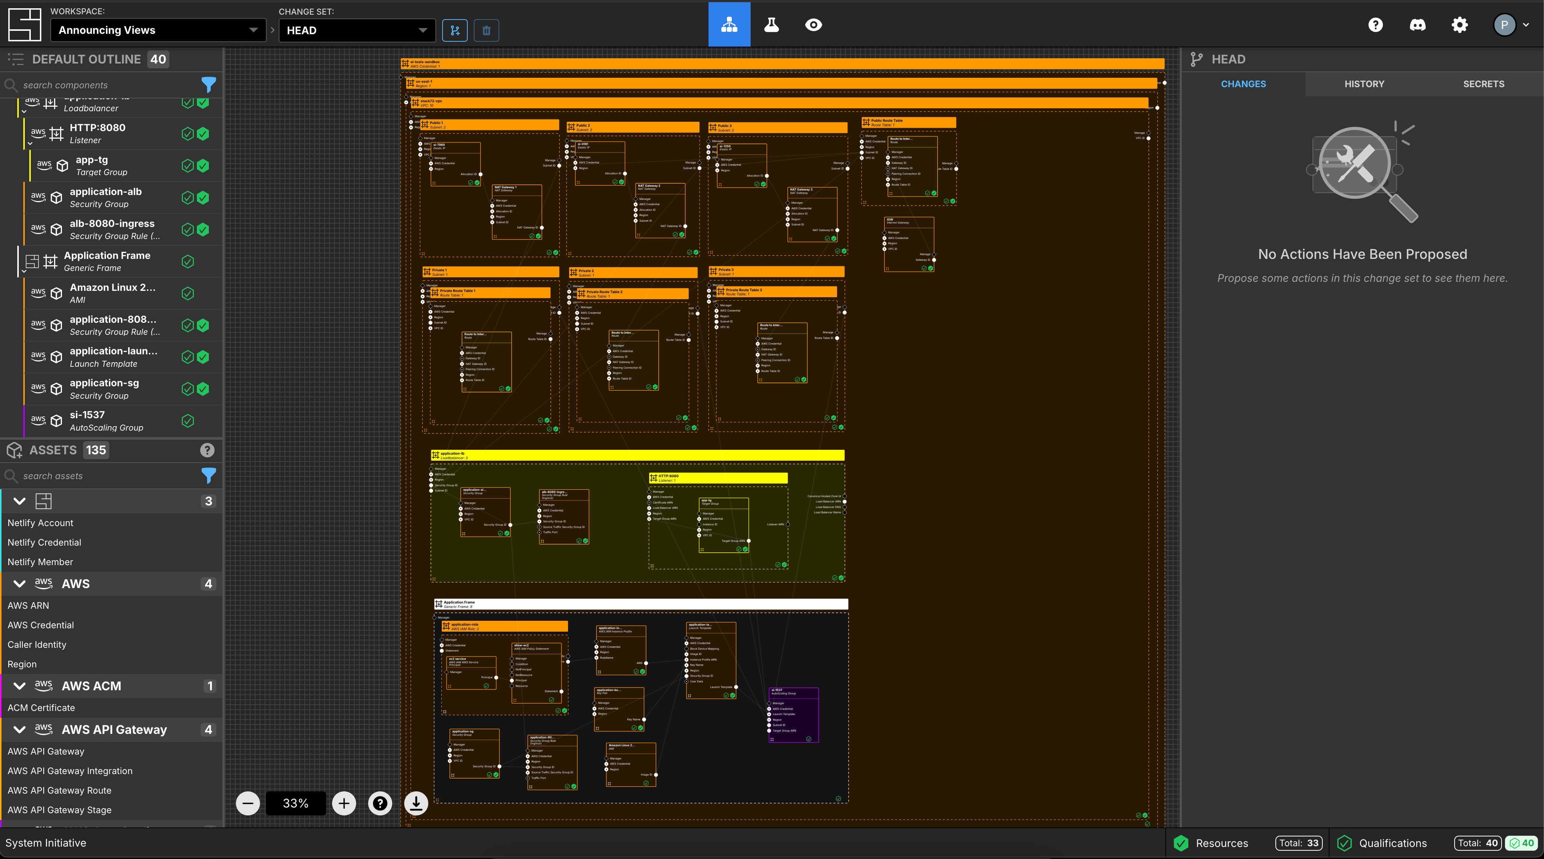
Task: Select Amazon Linux 2 AMI in outline
Action: [123, 293]
